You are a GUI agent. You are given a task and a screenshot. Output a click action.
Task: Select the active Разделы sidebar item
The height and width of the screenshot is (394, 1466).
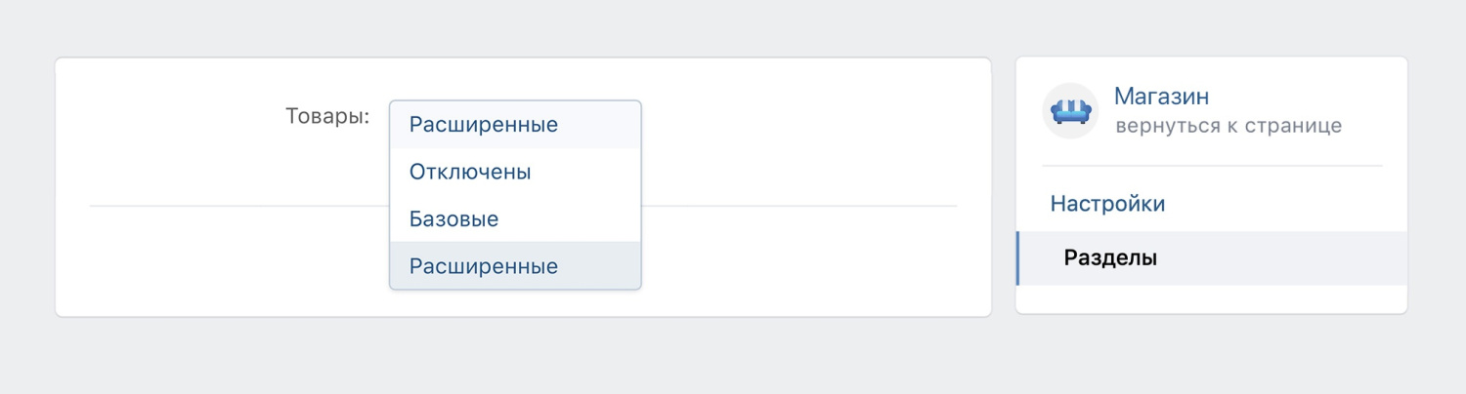1109,258
